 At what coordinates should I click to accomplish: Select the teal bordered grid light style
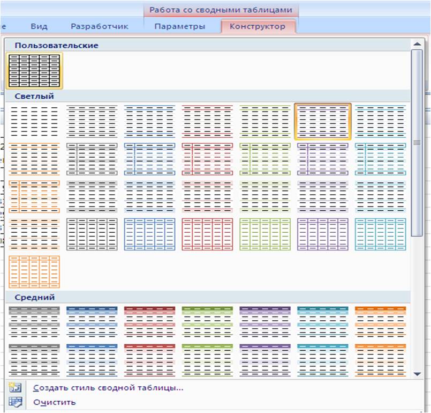click(380, 234)
